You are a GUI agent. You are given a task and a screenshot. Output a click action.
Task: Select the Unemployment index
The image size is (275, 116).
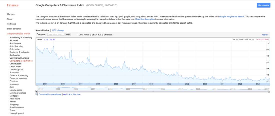click(17, 113)
